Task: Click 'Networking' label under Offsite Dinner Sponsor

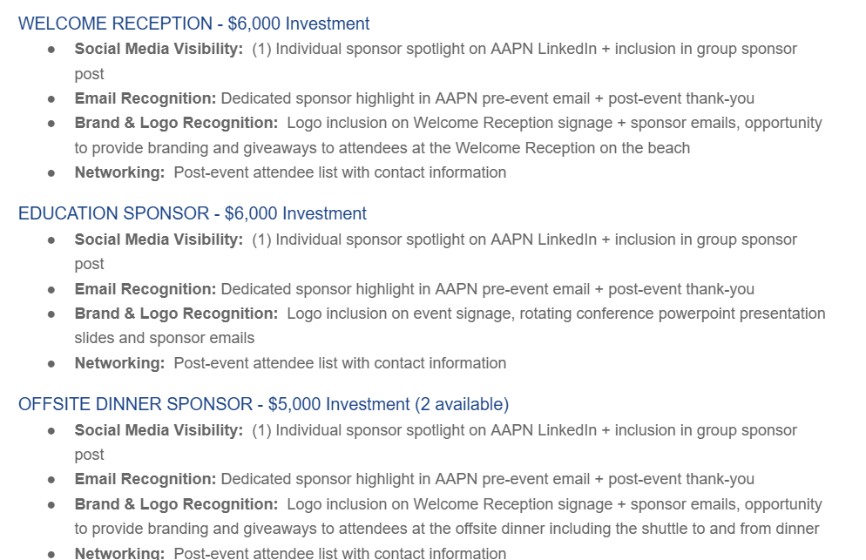Action: (119, 553)
